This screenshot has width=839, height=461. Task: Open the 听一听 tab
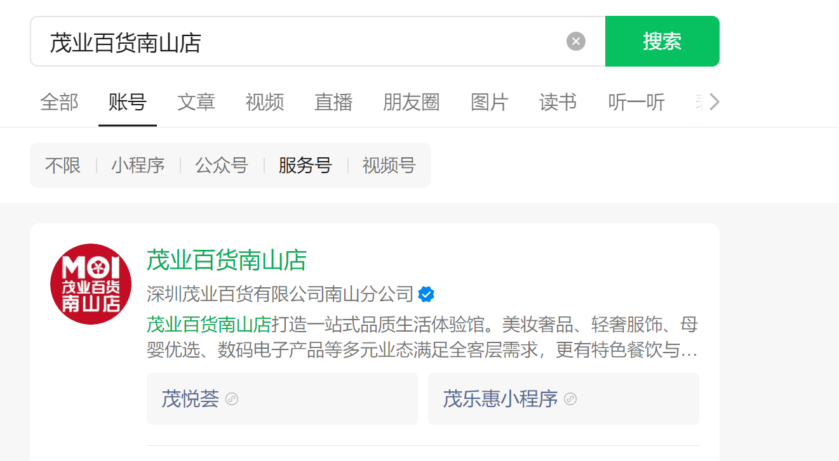636,102
